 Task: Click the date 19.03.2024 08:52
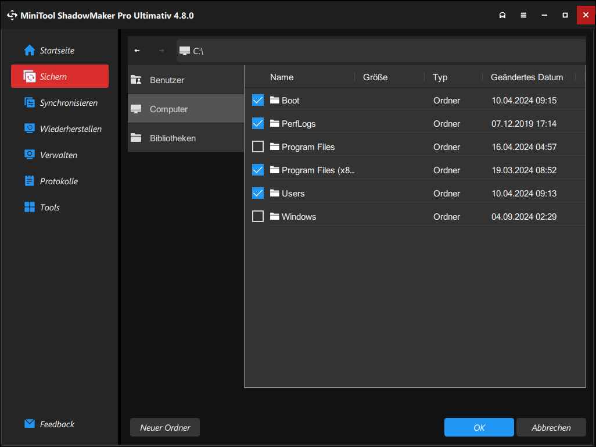point(524,170)
